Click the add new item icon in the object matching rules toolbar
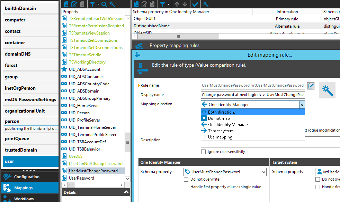The image size is (340, 202). [136, 4]
